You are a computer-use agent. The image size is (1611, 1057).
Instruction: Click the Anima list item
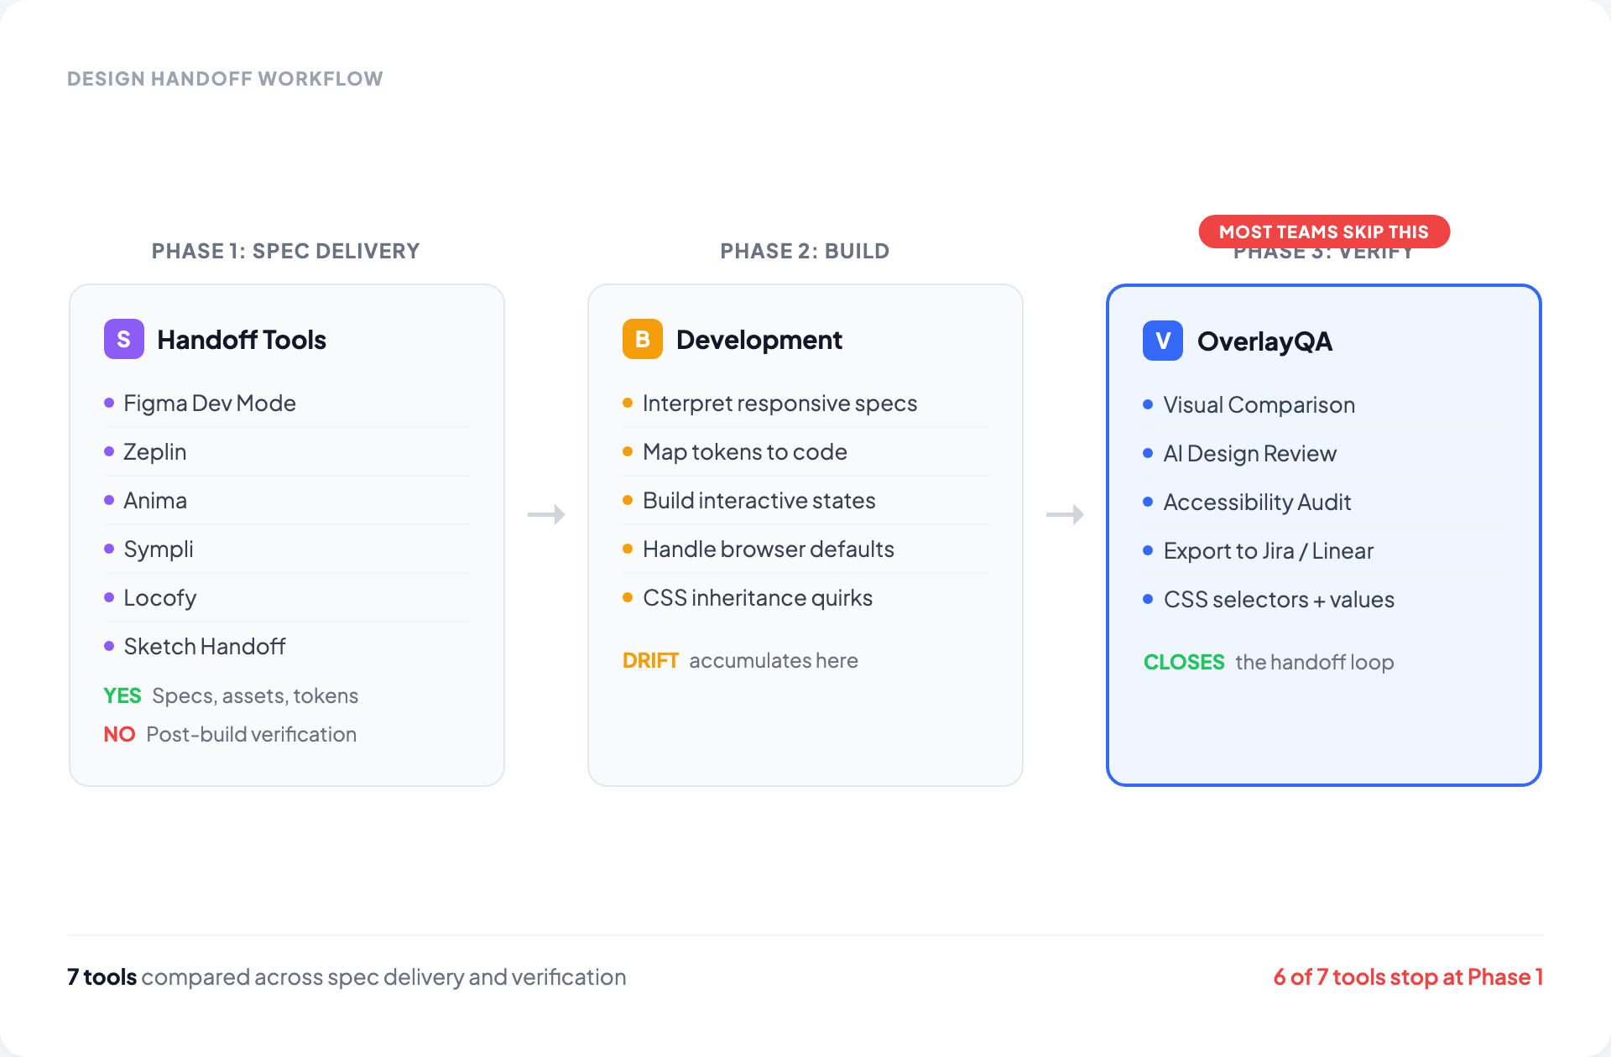tap(286, 501)
